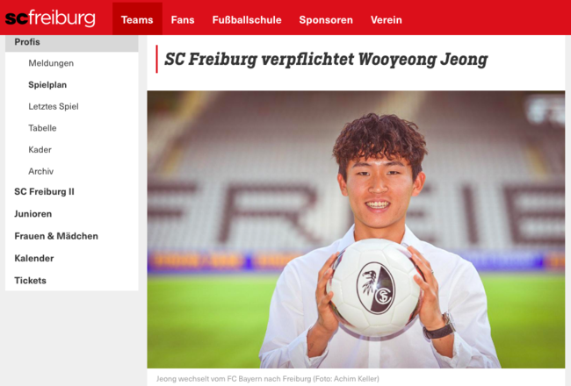Go to Tickets page
The width and height of the screenshot is (571, 386).
(x=31, y=281)
